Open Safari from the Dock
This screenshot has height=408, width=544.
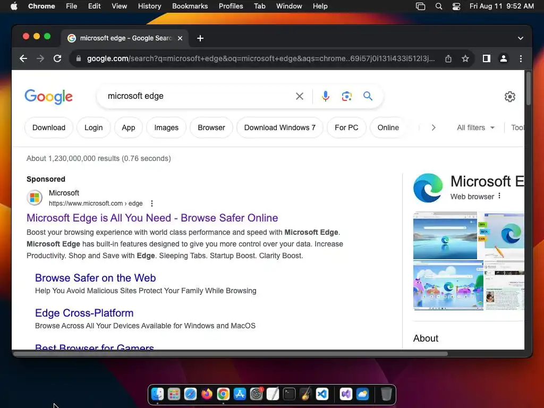pyautogui.click(x=190, y=394)
